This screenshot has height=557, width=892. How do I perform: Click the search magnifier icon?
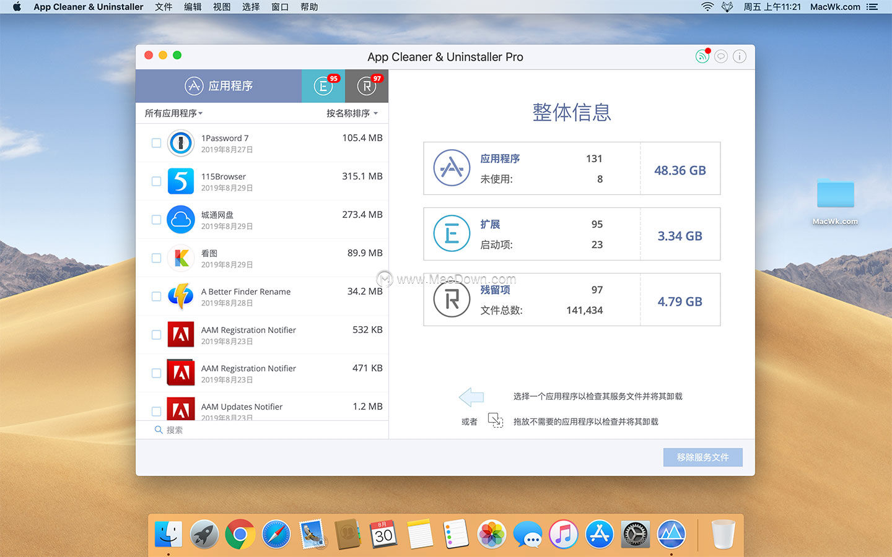159,430
